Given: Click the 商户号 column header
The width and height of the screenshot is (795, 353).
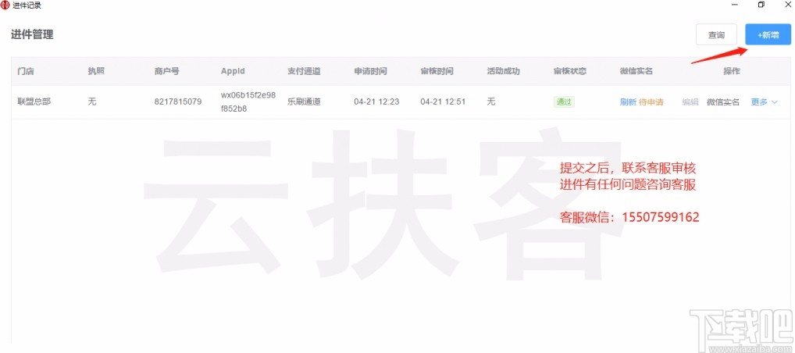Looking at the screenshot, I should tap(166, 71).
